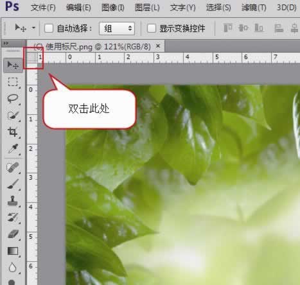
Task: Select the Clone Stamp tool
Action: tap(13, 201)
